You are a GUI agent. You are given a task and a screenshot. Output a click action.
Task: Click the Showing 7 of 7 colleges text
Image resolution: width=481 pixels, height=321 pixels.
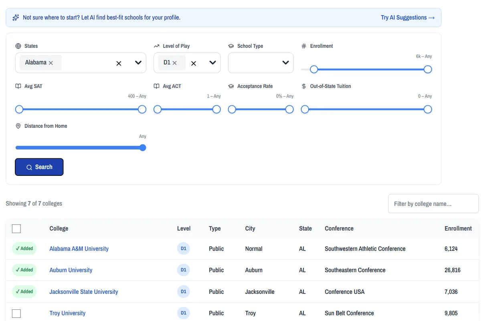34,203
